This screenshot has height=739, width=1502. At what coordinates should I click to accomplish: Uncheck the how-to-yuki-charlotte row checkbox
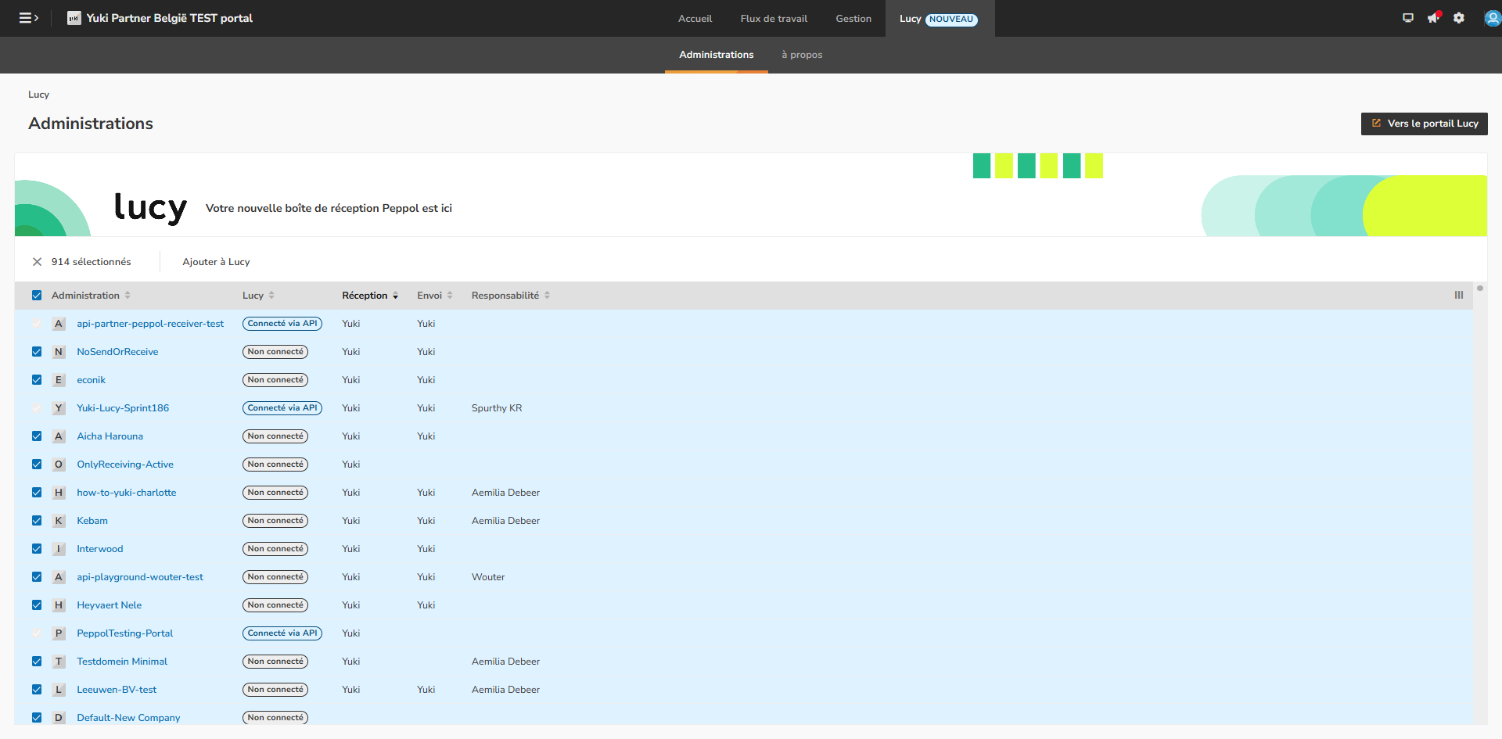[37, 493]
